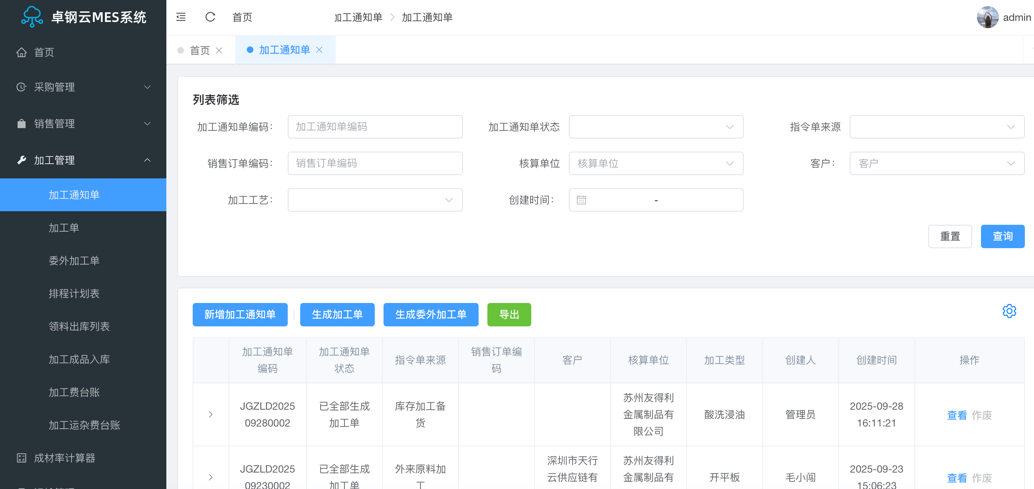
Task: Click the blue 查询 button
Action: tap(1002, 236)
